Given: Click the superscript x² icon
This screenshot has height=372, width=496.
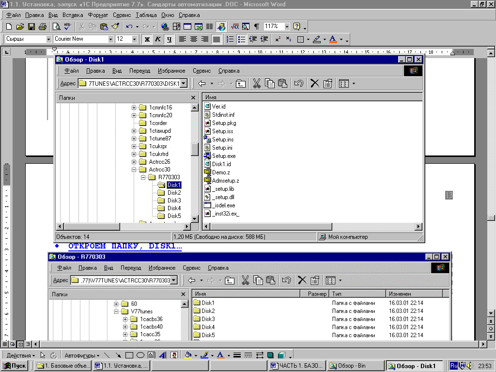Looking at the screenshot, I should point(278,39).
